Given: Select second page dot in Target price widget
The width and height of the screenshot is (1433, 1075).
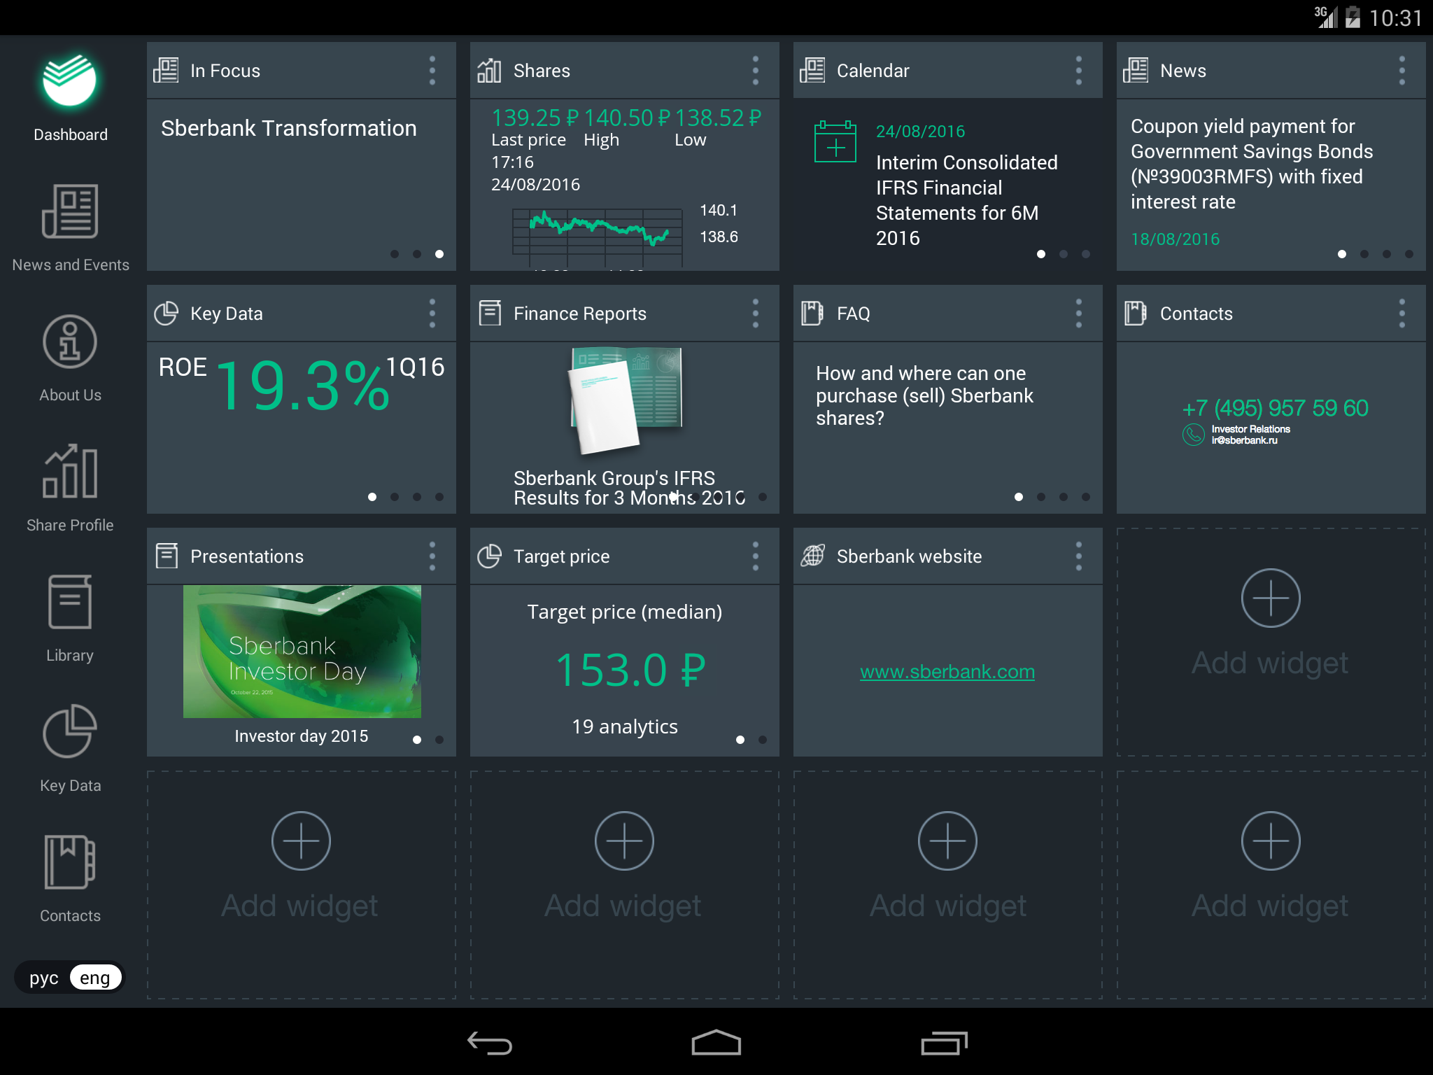Looking at the screenshot, I should pyautogui.click(x=762, y=740).
